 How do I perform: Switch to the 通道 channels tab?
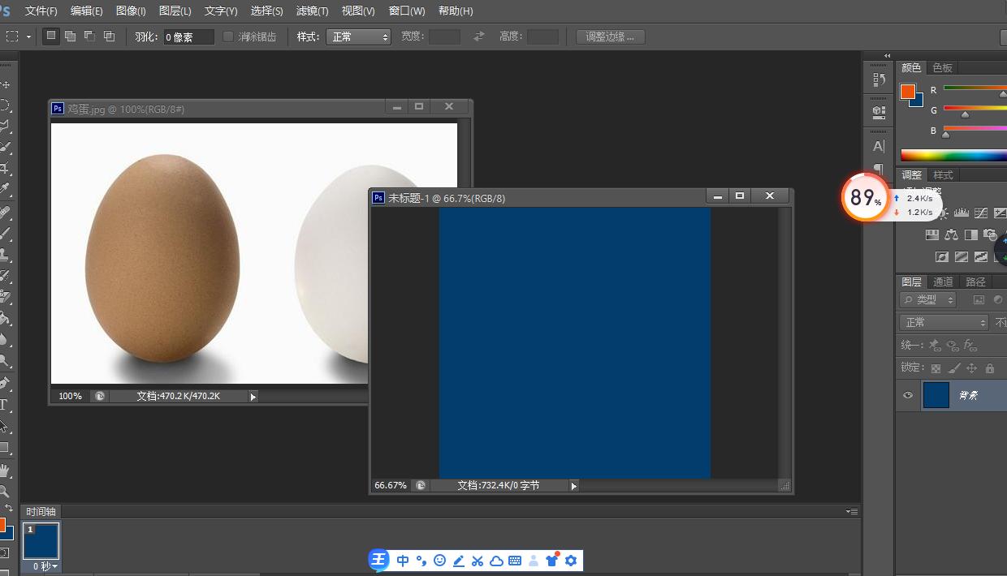point(943,282)
